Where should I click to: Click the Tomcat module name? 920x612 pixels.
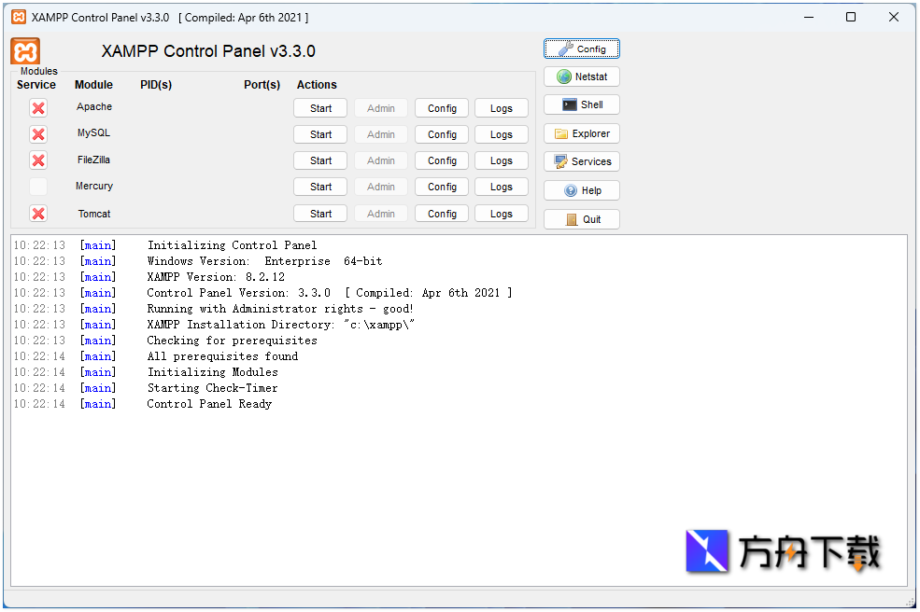click(94, 214)
